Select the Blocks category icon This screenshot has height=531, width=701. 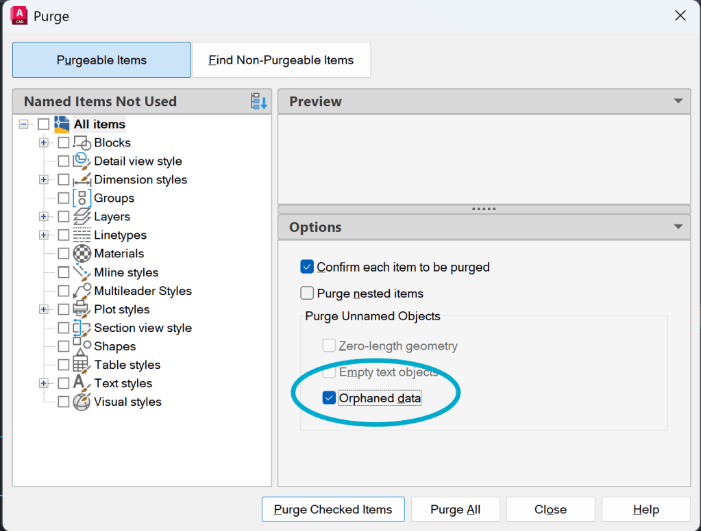click(82, 143)
